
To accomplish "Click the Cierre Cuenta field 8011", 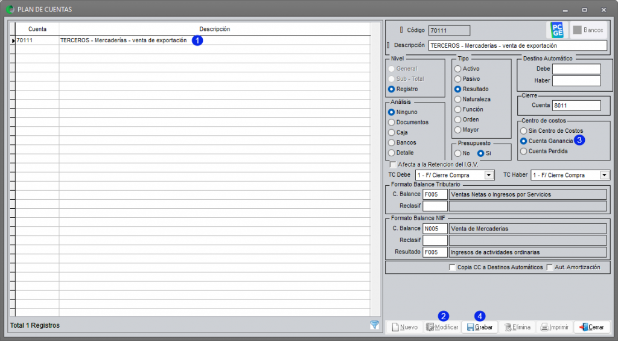I will point(576,105).
